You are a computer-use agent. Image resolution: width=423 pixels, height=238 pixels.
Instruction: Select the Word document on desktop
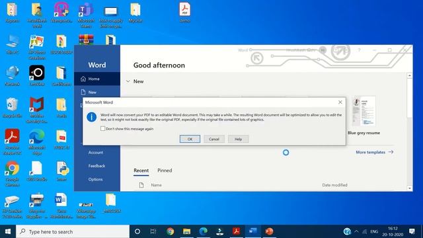point(61,206)
